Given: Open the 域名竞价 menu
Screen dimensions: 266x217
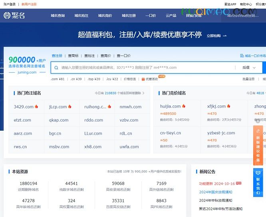Looking at the screenshot, I should tap(105, 16).
